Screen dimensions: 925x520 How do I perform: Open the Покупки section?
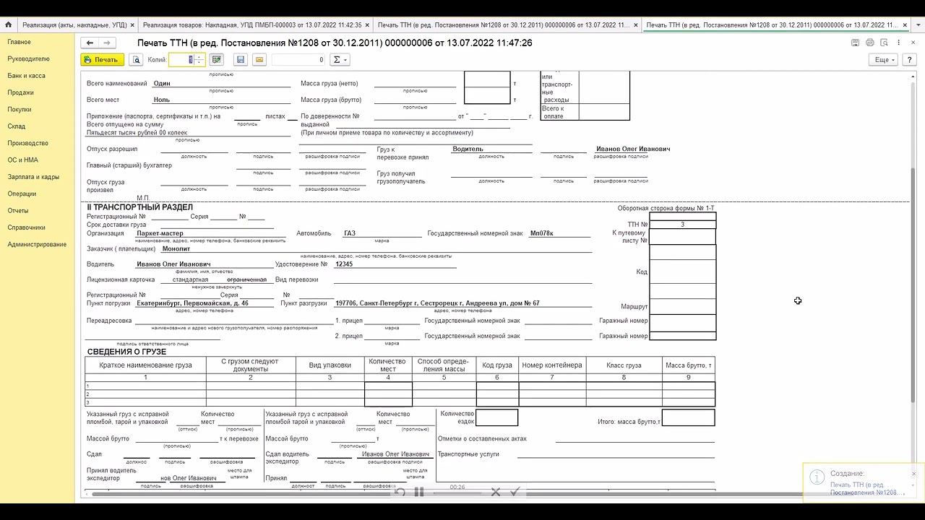20,109
